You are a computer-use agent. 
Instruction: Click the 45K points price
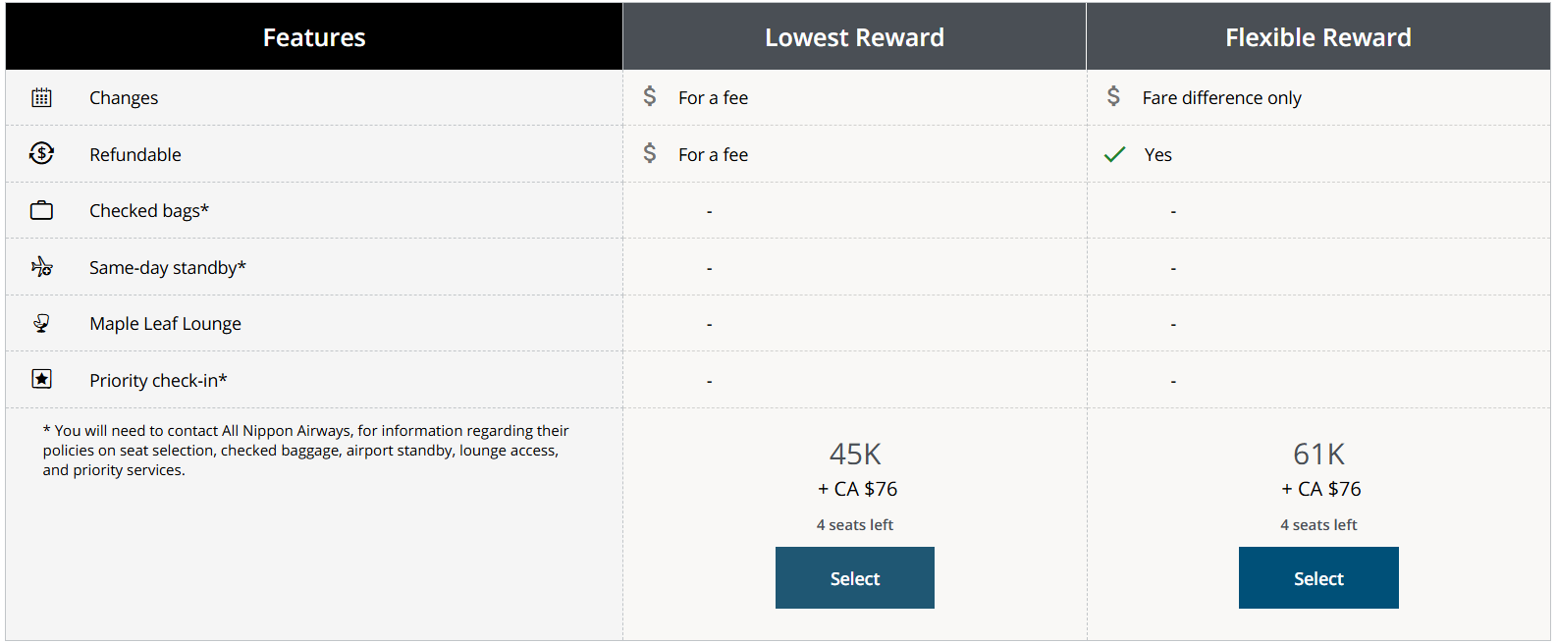pos(855,455)
